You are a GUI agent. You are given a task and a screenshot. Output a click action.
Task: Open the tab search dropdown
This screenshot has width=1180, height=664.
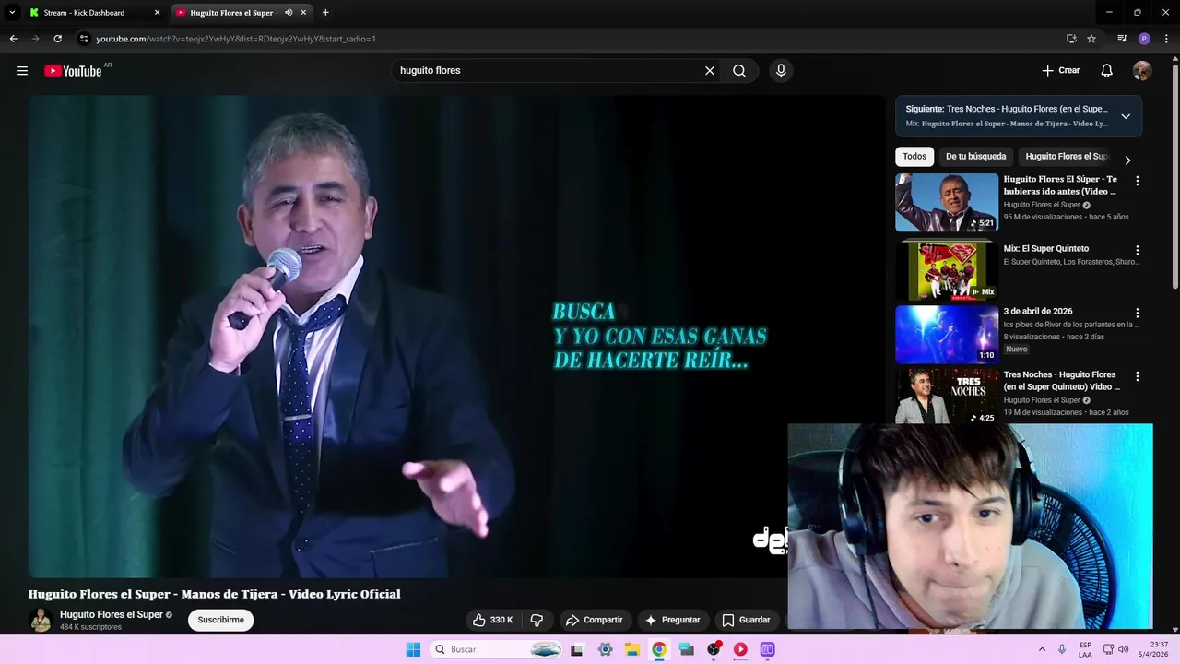[x=12, y=13]
